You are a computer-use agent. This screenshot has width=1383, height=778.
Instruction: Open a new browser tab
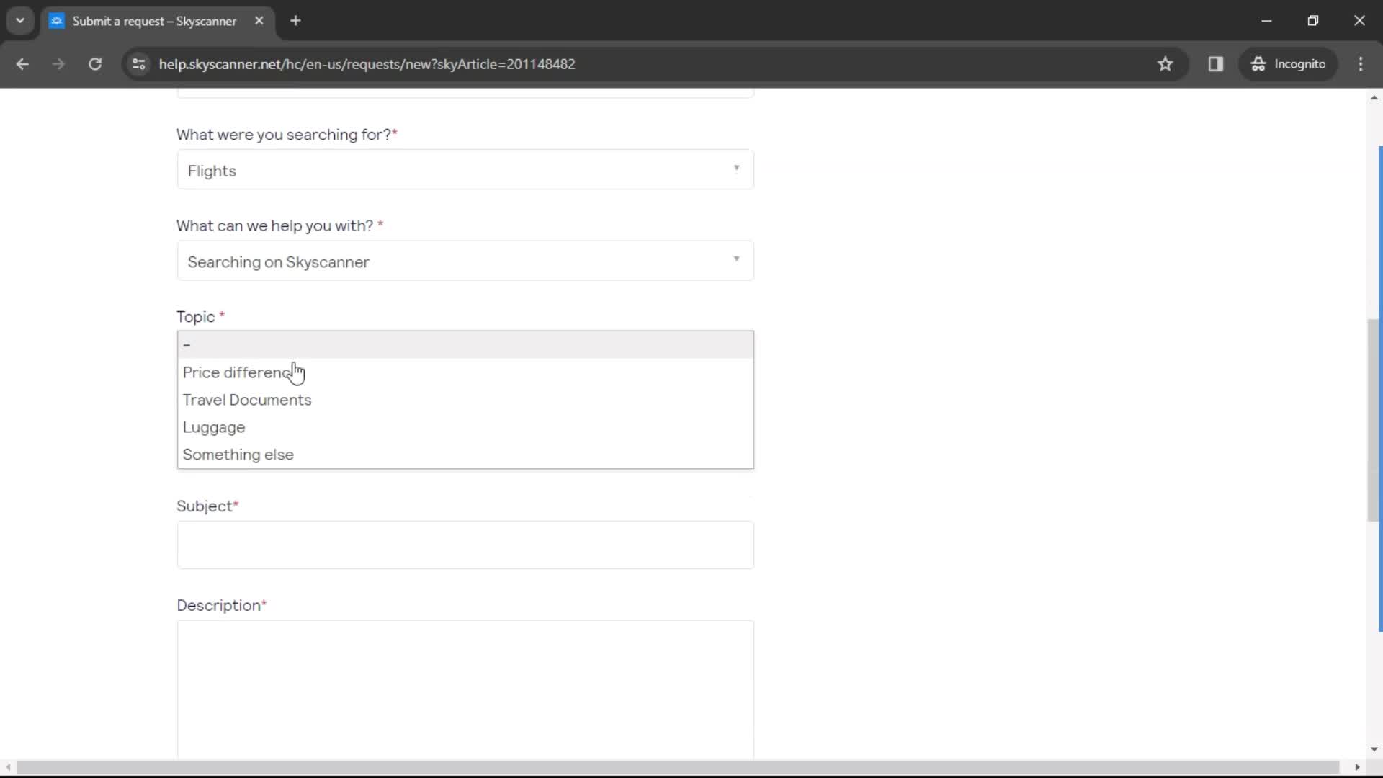(295, 21)
